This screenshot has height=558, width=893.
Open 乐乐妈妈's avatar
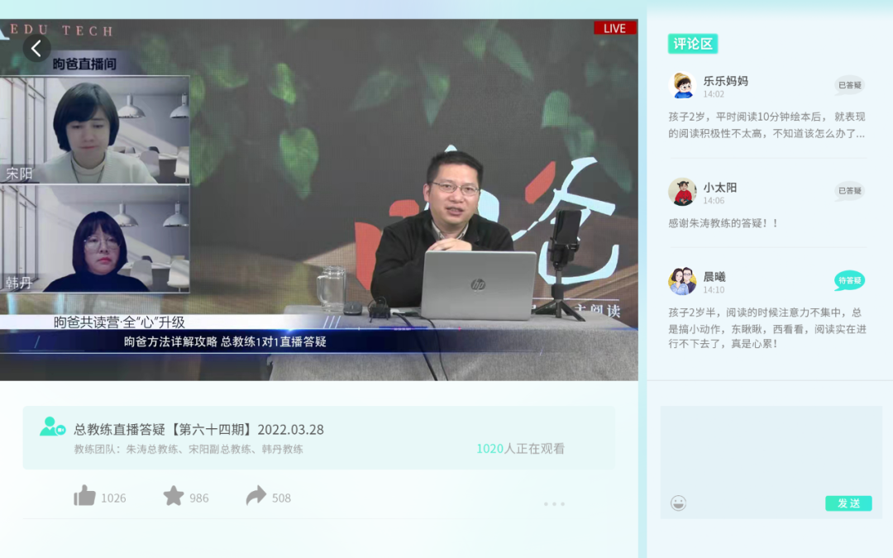682,86
